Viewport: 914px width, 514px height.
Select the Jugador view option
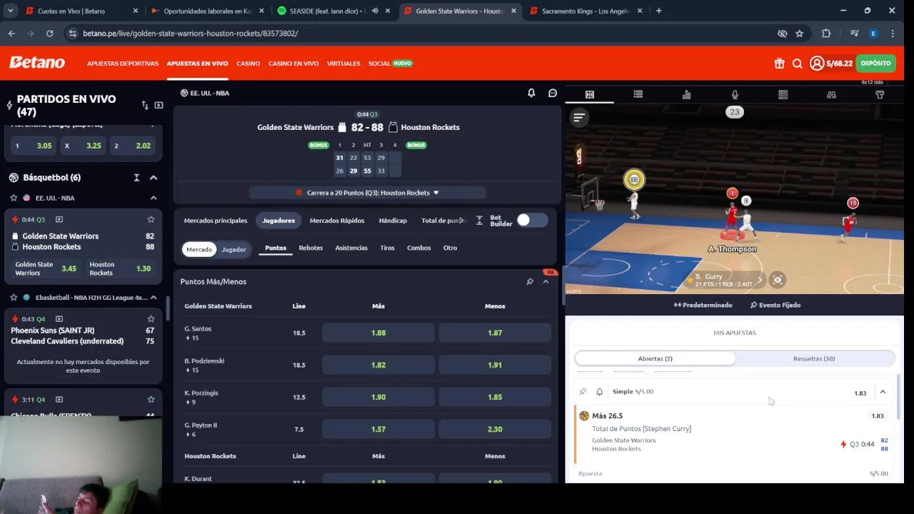[233, 249]
